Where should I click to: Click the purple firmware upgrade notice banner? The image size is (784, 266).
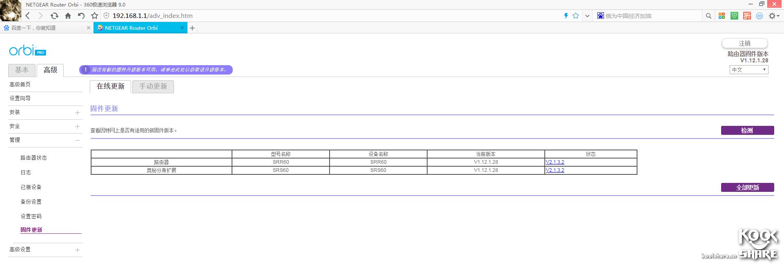(156, 70)
